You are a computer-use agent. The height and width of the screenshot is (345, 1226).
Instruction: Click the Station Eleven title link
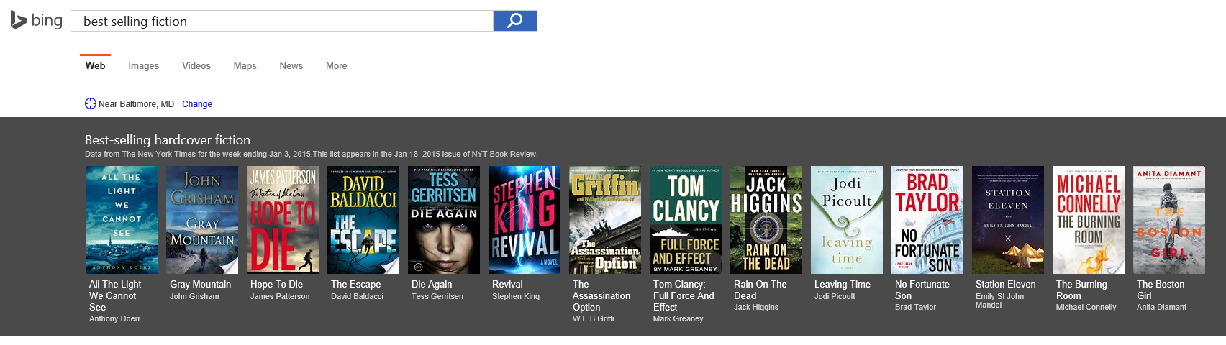(x=1005, y=285)
